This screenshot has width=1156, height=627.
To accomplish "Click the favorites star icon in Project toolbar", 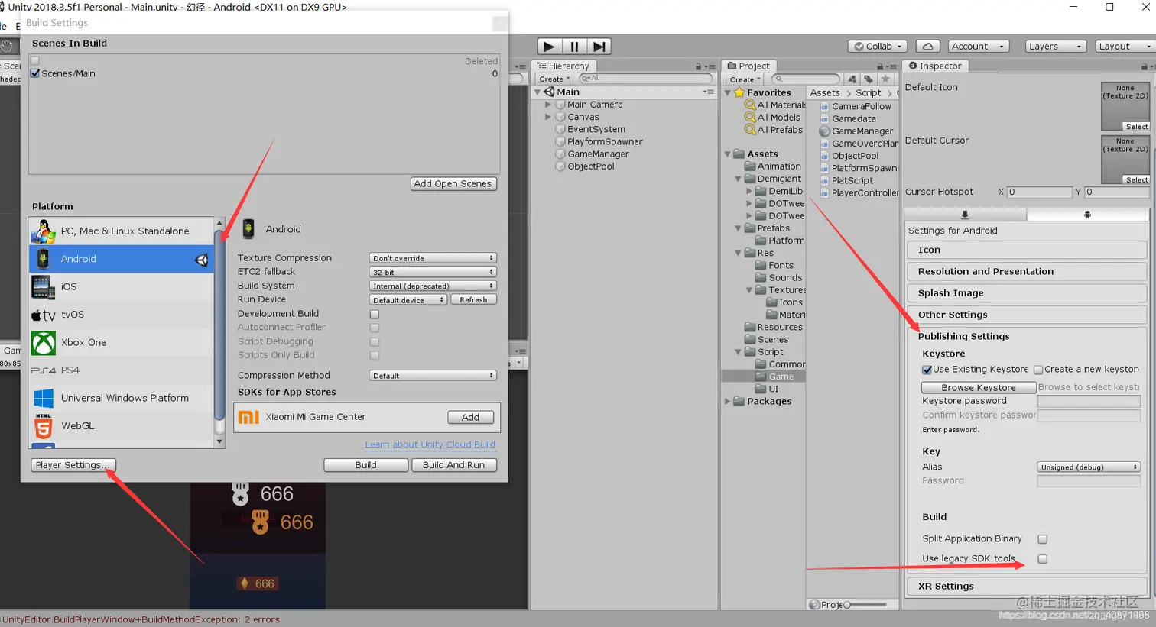I will point(885,79).
